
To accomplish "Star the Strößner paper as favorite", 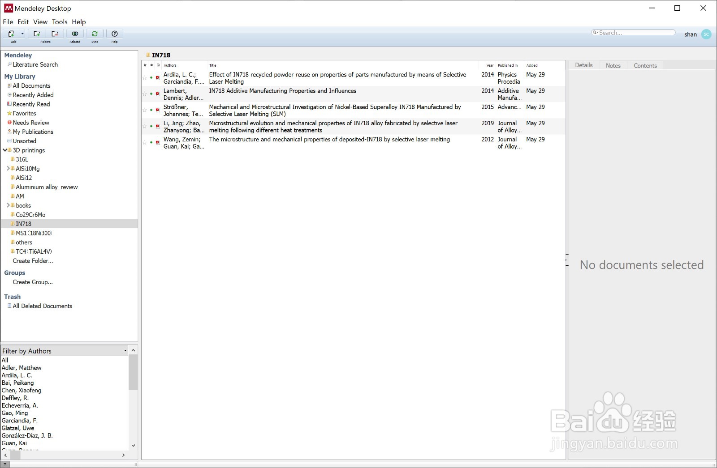I will pyautogui.click(x=145, y=110).
